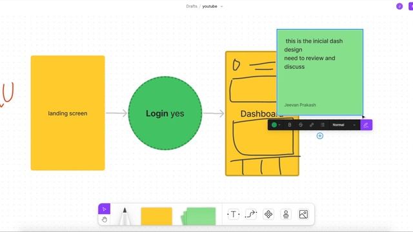Open the youtube file name dropdown arrow

(x=221, y=6)
